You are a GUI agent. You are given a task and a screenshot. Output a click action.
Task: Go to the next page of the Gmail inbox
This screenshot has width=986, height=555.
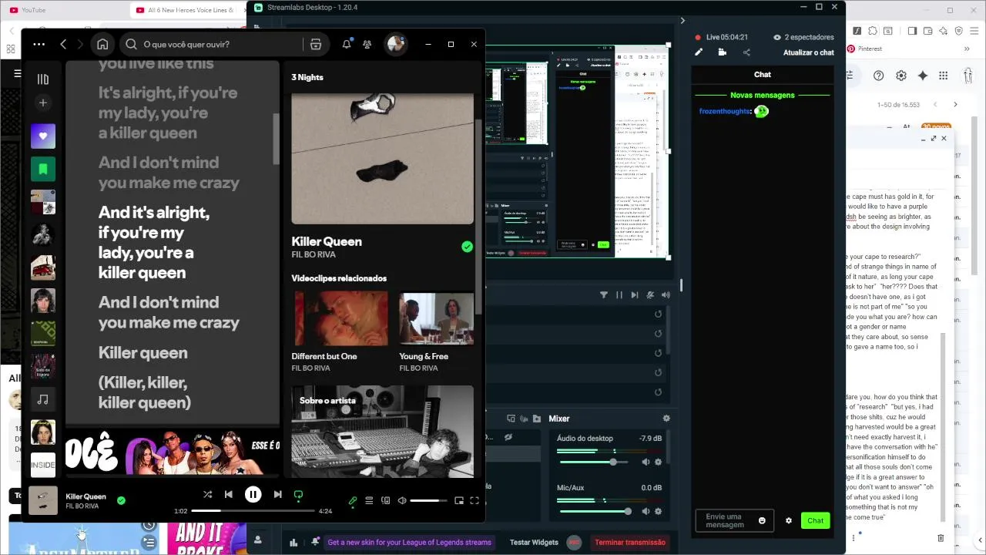(x=956, y=104)
